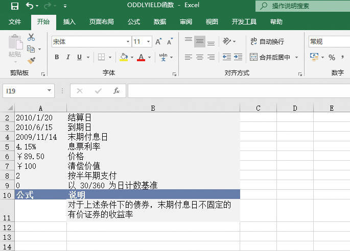Apply the yellow fill color
This screenshot has width=350, height=251.
[x=124, y=57]
